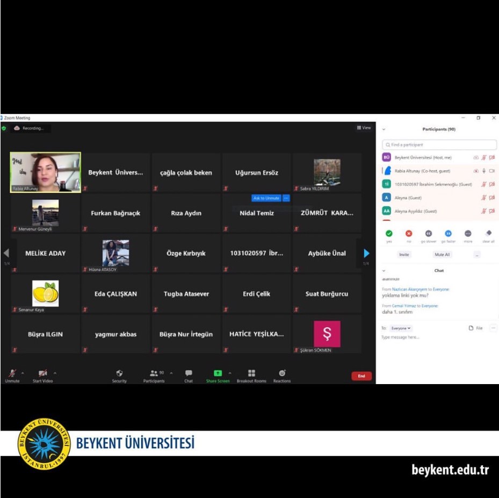The image size is (499, 498).
Task: Toggle muted mic for İbrahim Sekmenoğlu
Action: 484,184
